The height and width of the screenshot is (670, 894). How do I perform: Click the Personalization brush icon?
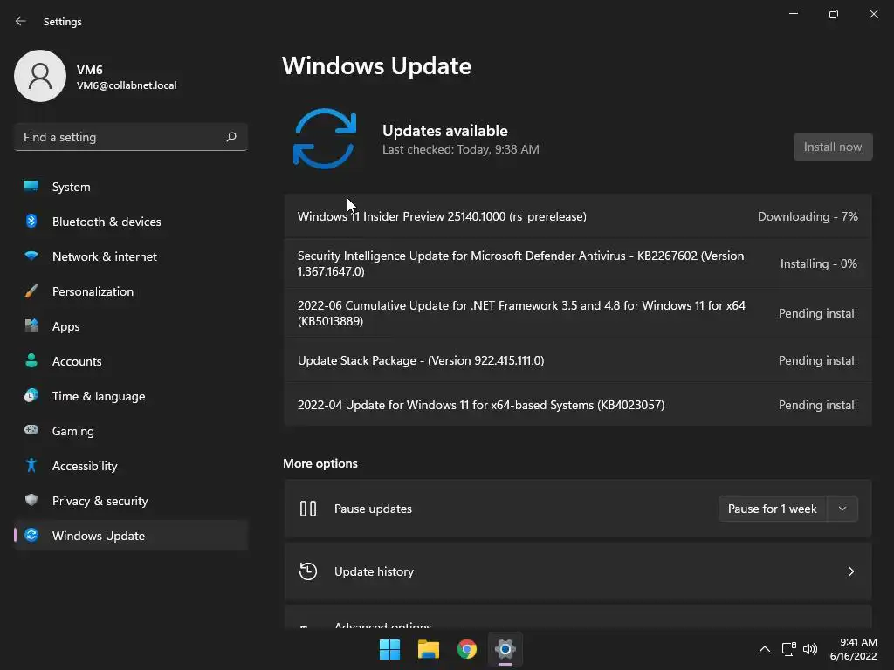pyautogui.click(x=31, y=291)
